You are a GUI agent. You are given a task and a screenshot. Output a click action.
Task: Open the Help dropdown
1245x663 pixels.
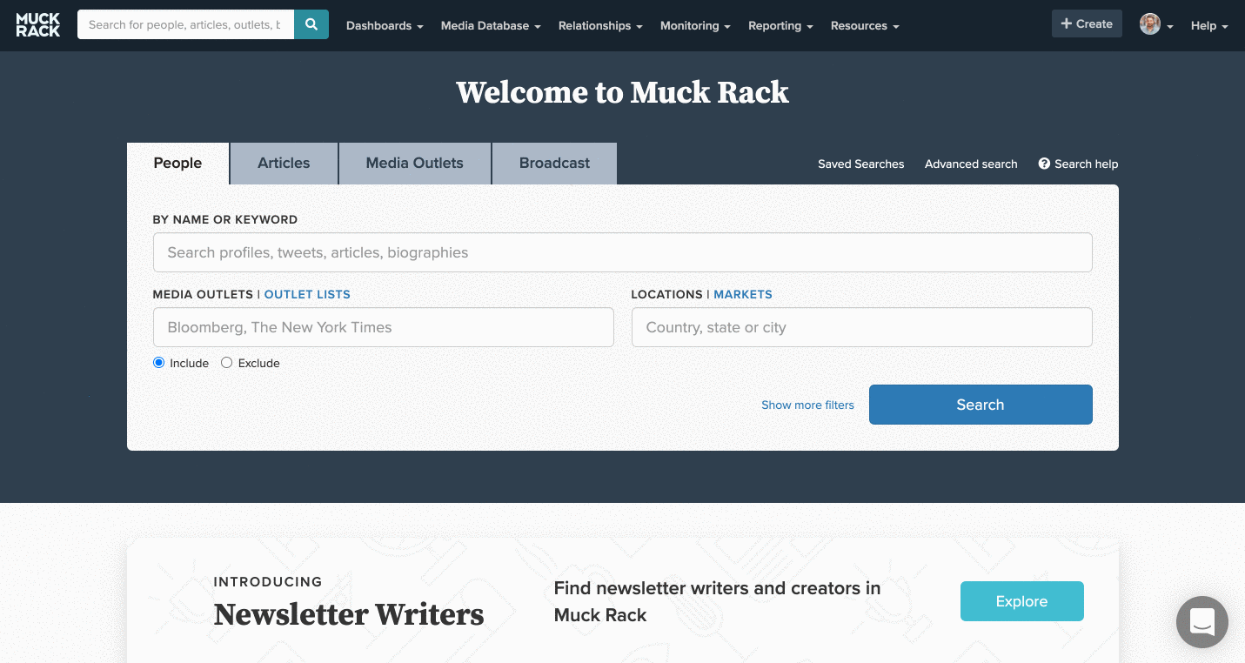pos(1208,26)
